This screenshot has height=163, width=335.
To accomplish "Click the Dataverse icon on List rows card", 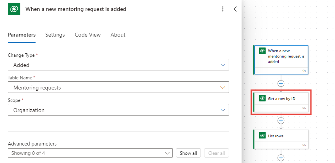I will pyautogui.click(x=263, y=136).
